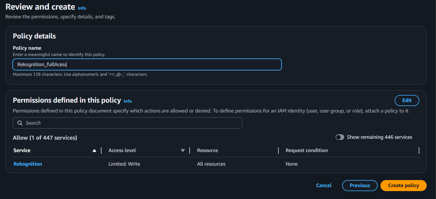Click the 'Maximum 128 characters' hint text
The image size is (436, 199).
pos(80,75)
